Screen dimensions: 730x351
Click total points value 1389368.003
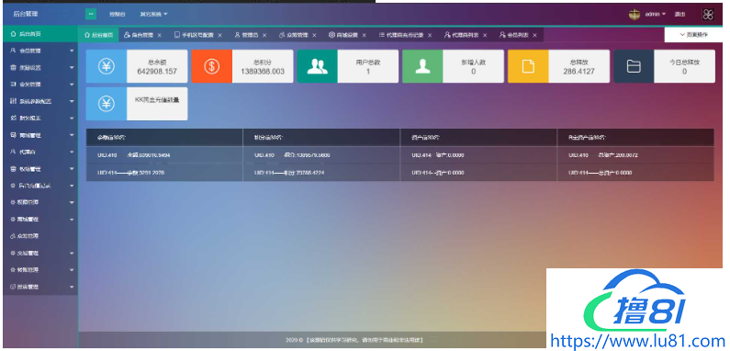point(263,72)
